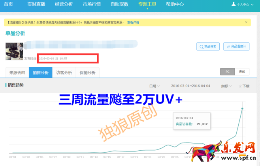Open the 促销分析 tab

tap(87, 72)
